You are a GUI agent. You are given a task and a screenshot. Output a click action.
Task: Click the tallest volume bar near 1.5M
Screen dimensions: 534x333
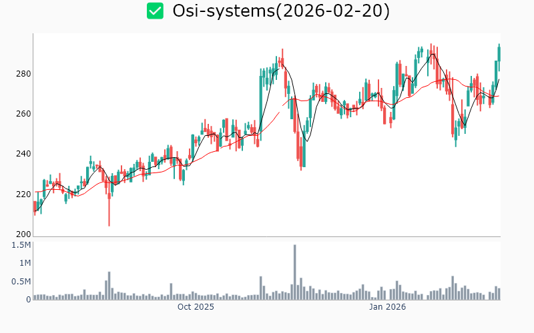294,273
